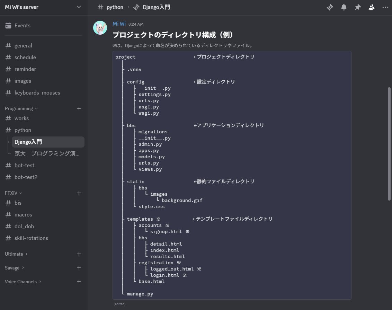Collapse the Programming category

21,108
